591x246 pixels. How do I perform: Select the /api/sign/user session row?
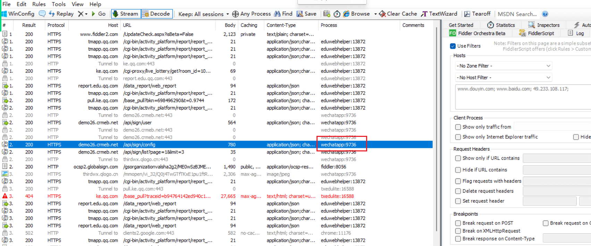tap(217, 123)
